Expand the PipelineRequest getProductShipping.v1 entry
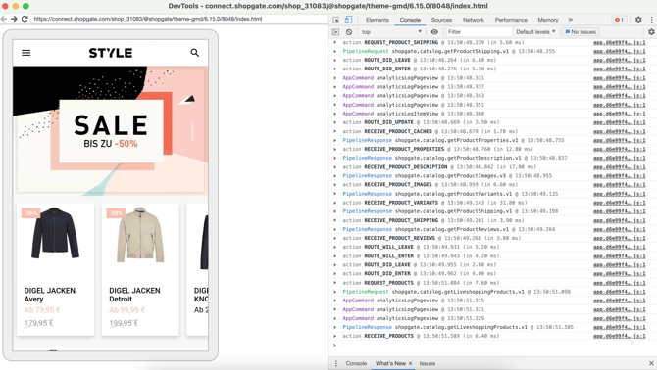 tap(334, 51)
